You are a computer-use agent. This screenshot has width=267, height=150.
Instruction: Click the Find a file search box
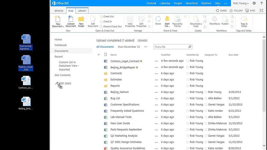click(x=170, y=47)
